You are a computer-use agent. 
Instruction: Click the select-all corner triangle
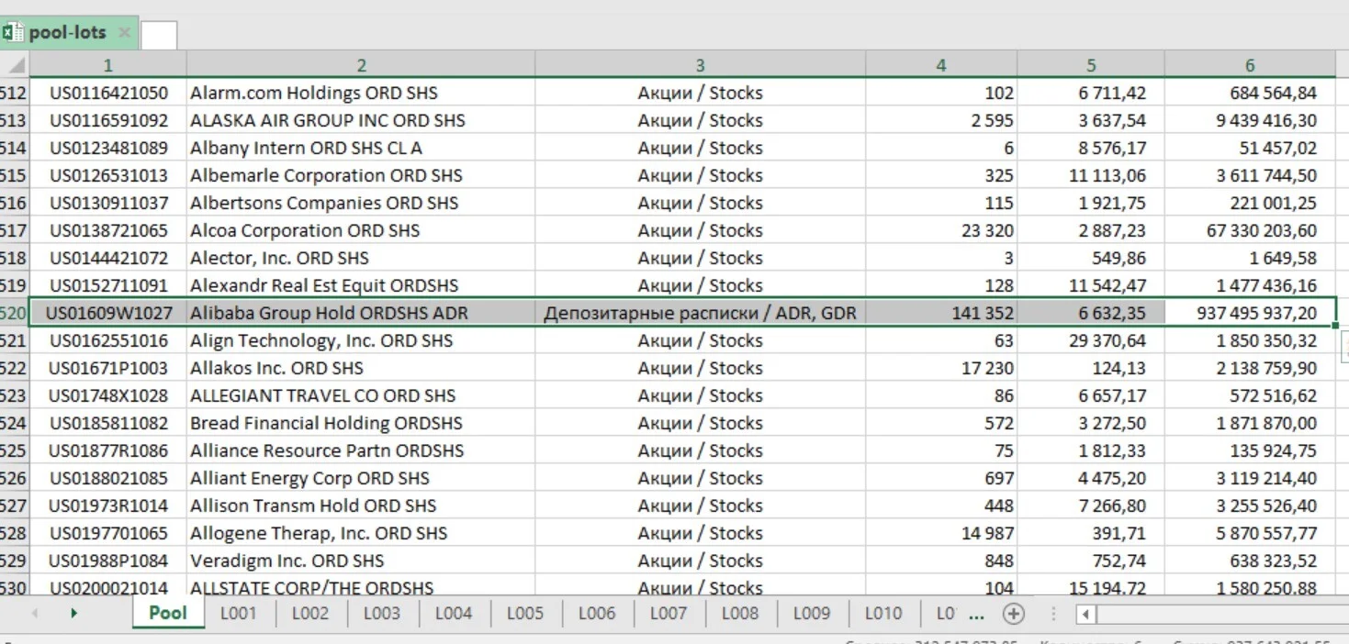coord(16,65)
